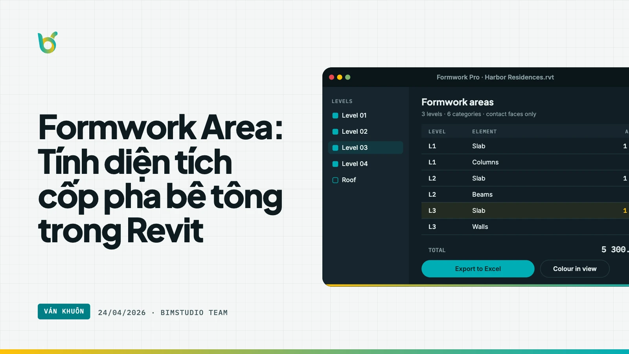Select the highlighted L3 Slab row
This screenshot has width=629, height=354.
(x=525, y=210)
